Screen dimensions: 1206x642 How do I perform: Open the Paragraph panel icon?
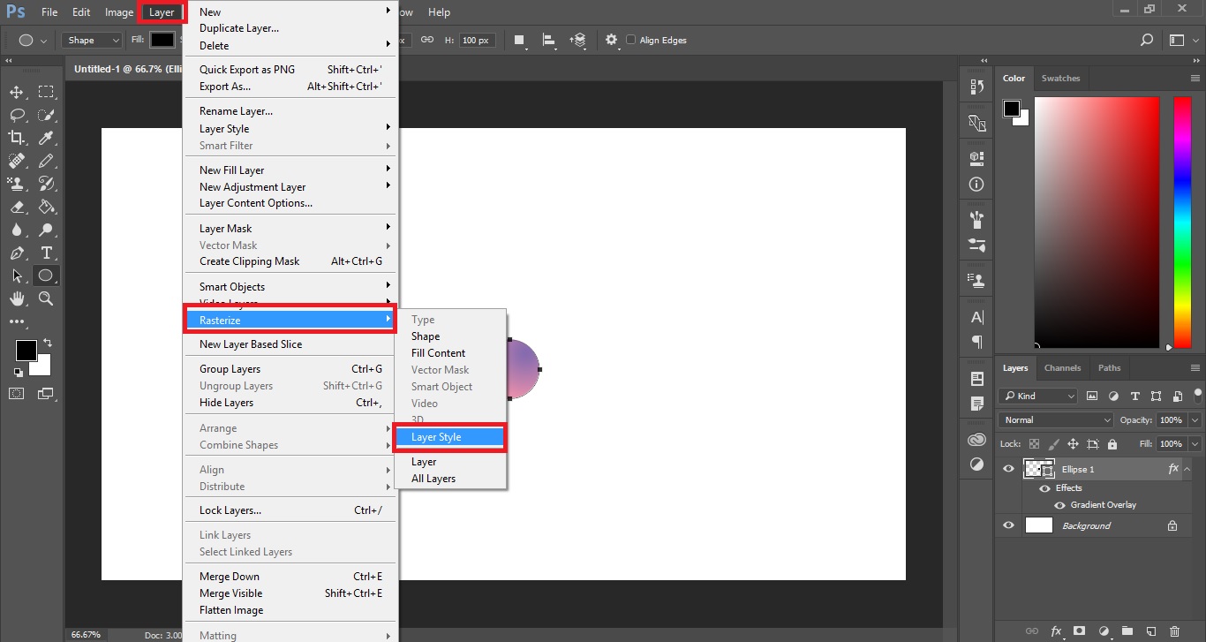click(976, 342)
